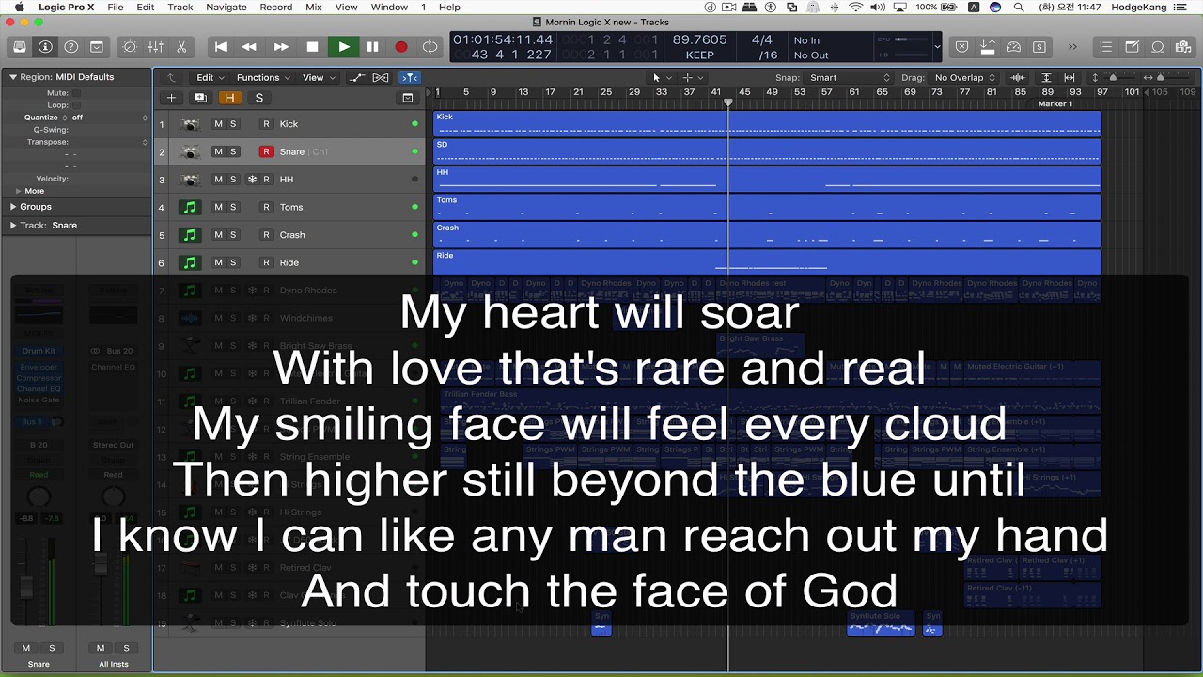Click the yellow H hide tracks button
Screen dimensions: 1203x677
click(229, 98)
